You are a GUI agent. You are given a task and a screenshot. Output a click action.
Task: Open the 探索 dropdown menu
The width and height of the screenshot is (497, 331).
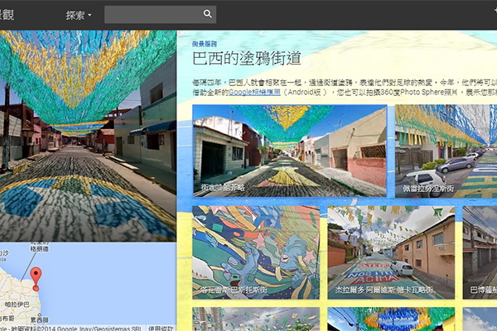point(79,15)
